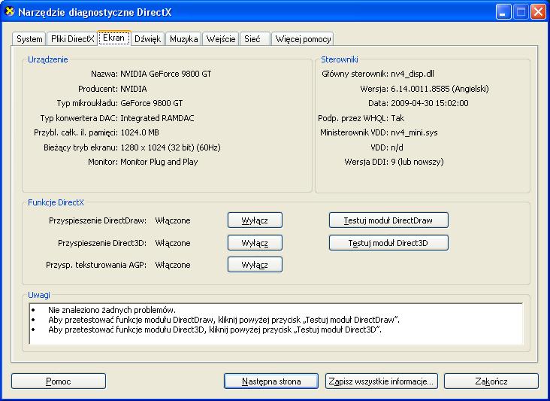Turn off AGP texturing via Wyłącz

255,265
